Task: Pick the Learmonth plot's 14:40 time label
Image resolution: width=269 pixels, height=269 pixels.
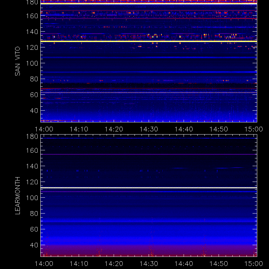Action: tap(184, 264)
